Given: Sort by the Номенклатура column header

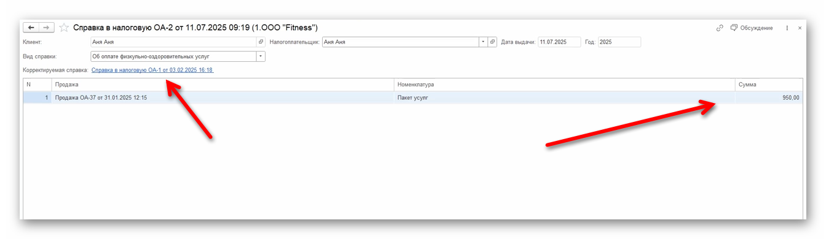Looking at the screenshot, I should pos(564,85).
